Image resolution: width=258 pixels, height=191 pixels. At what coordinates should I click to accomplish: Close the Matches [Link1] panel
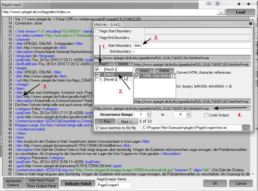[x=250, y=24]
